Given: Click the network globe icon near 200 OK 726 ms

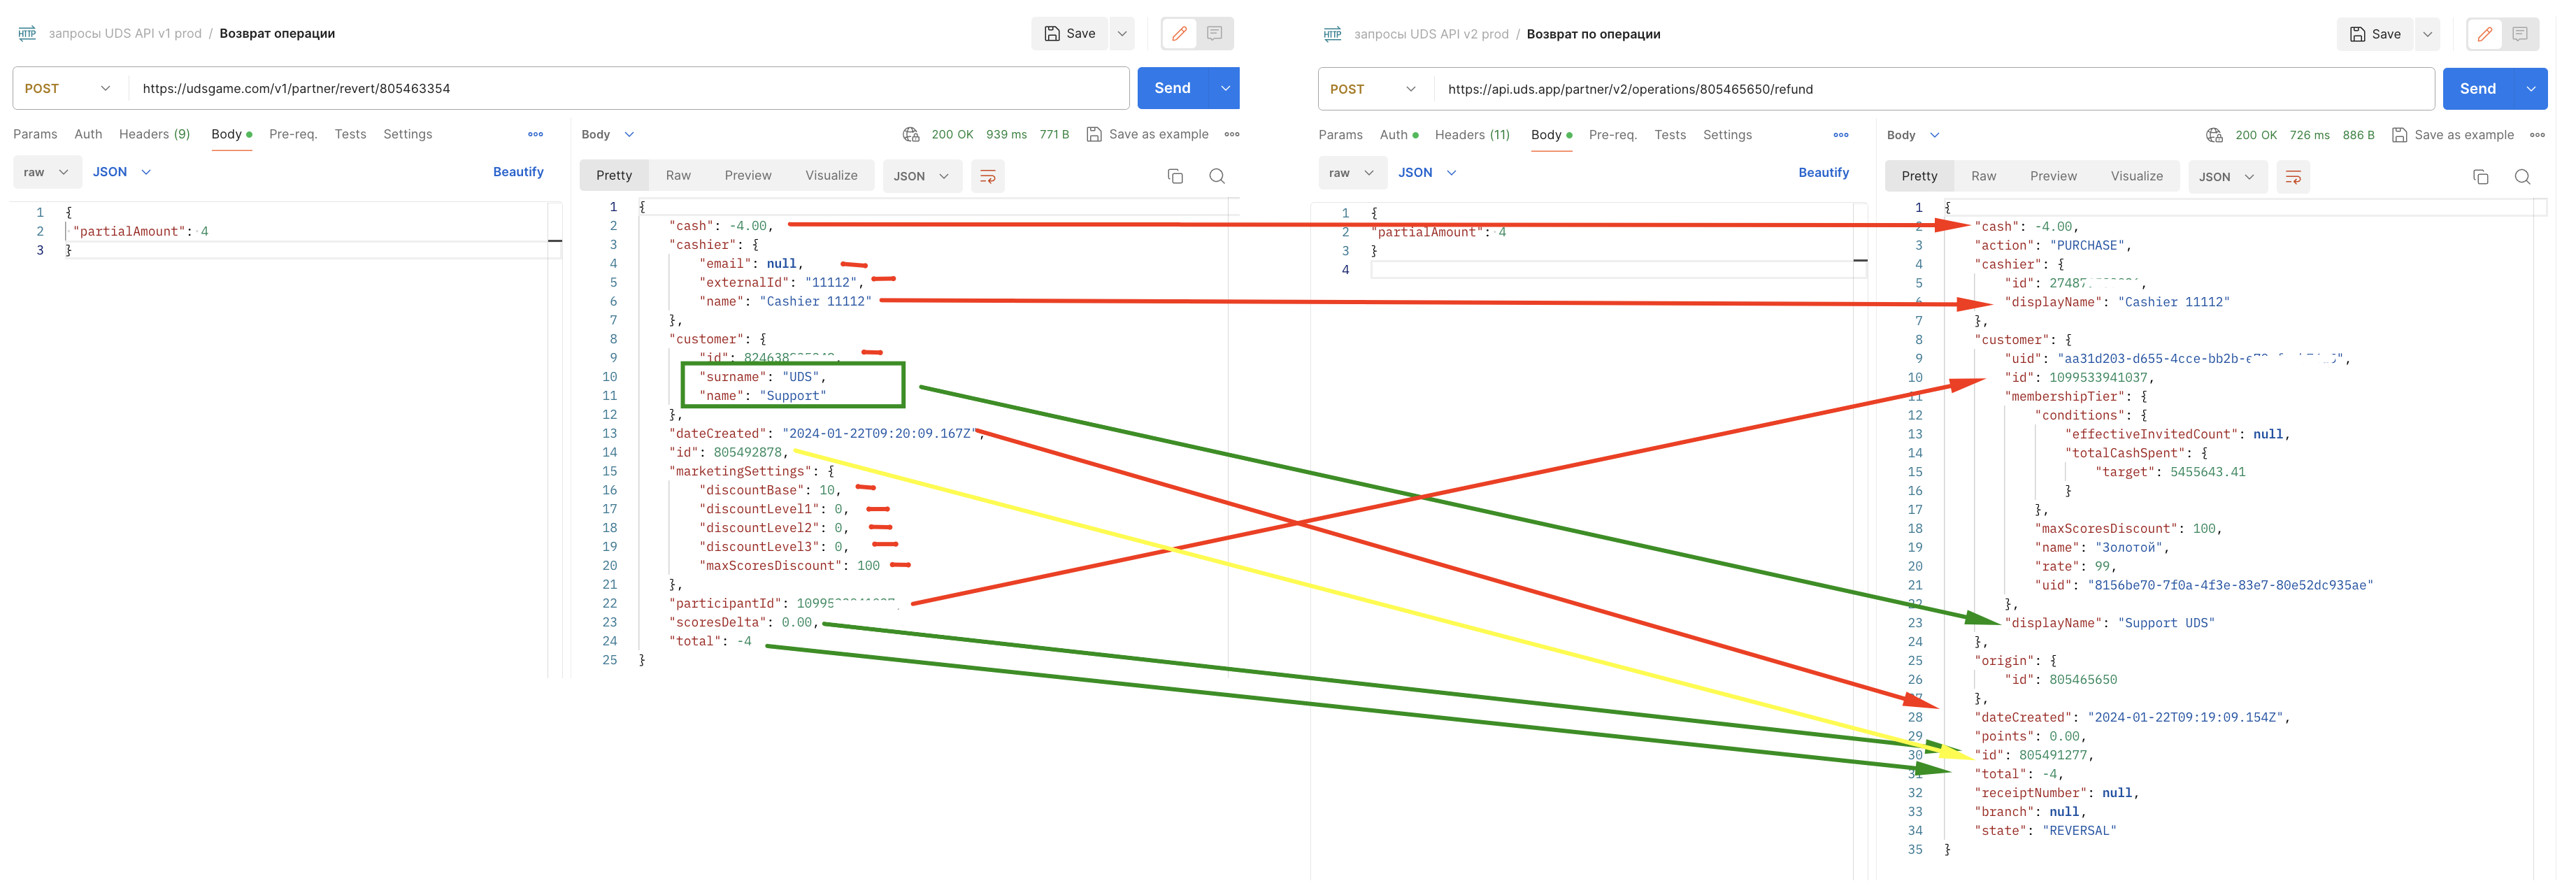Looking at the screenshot, I should [2215, 135].
